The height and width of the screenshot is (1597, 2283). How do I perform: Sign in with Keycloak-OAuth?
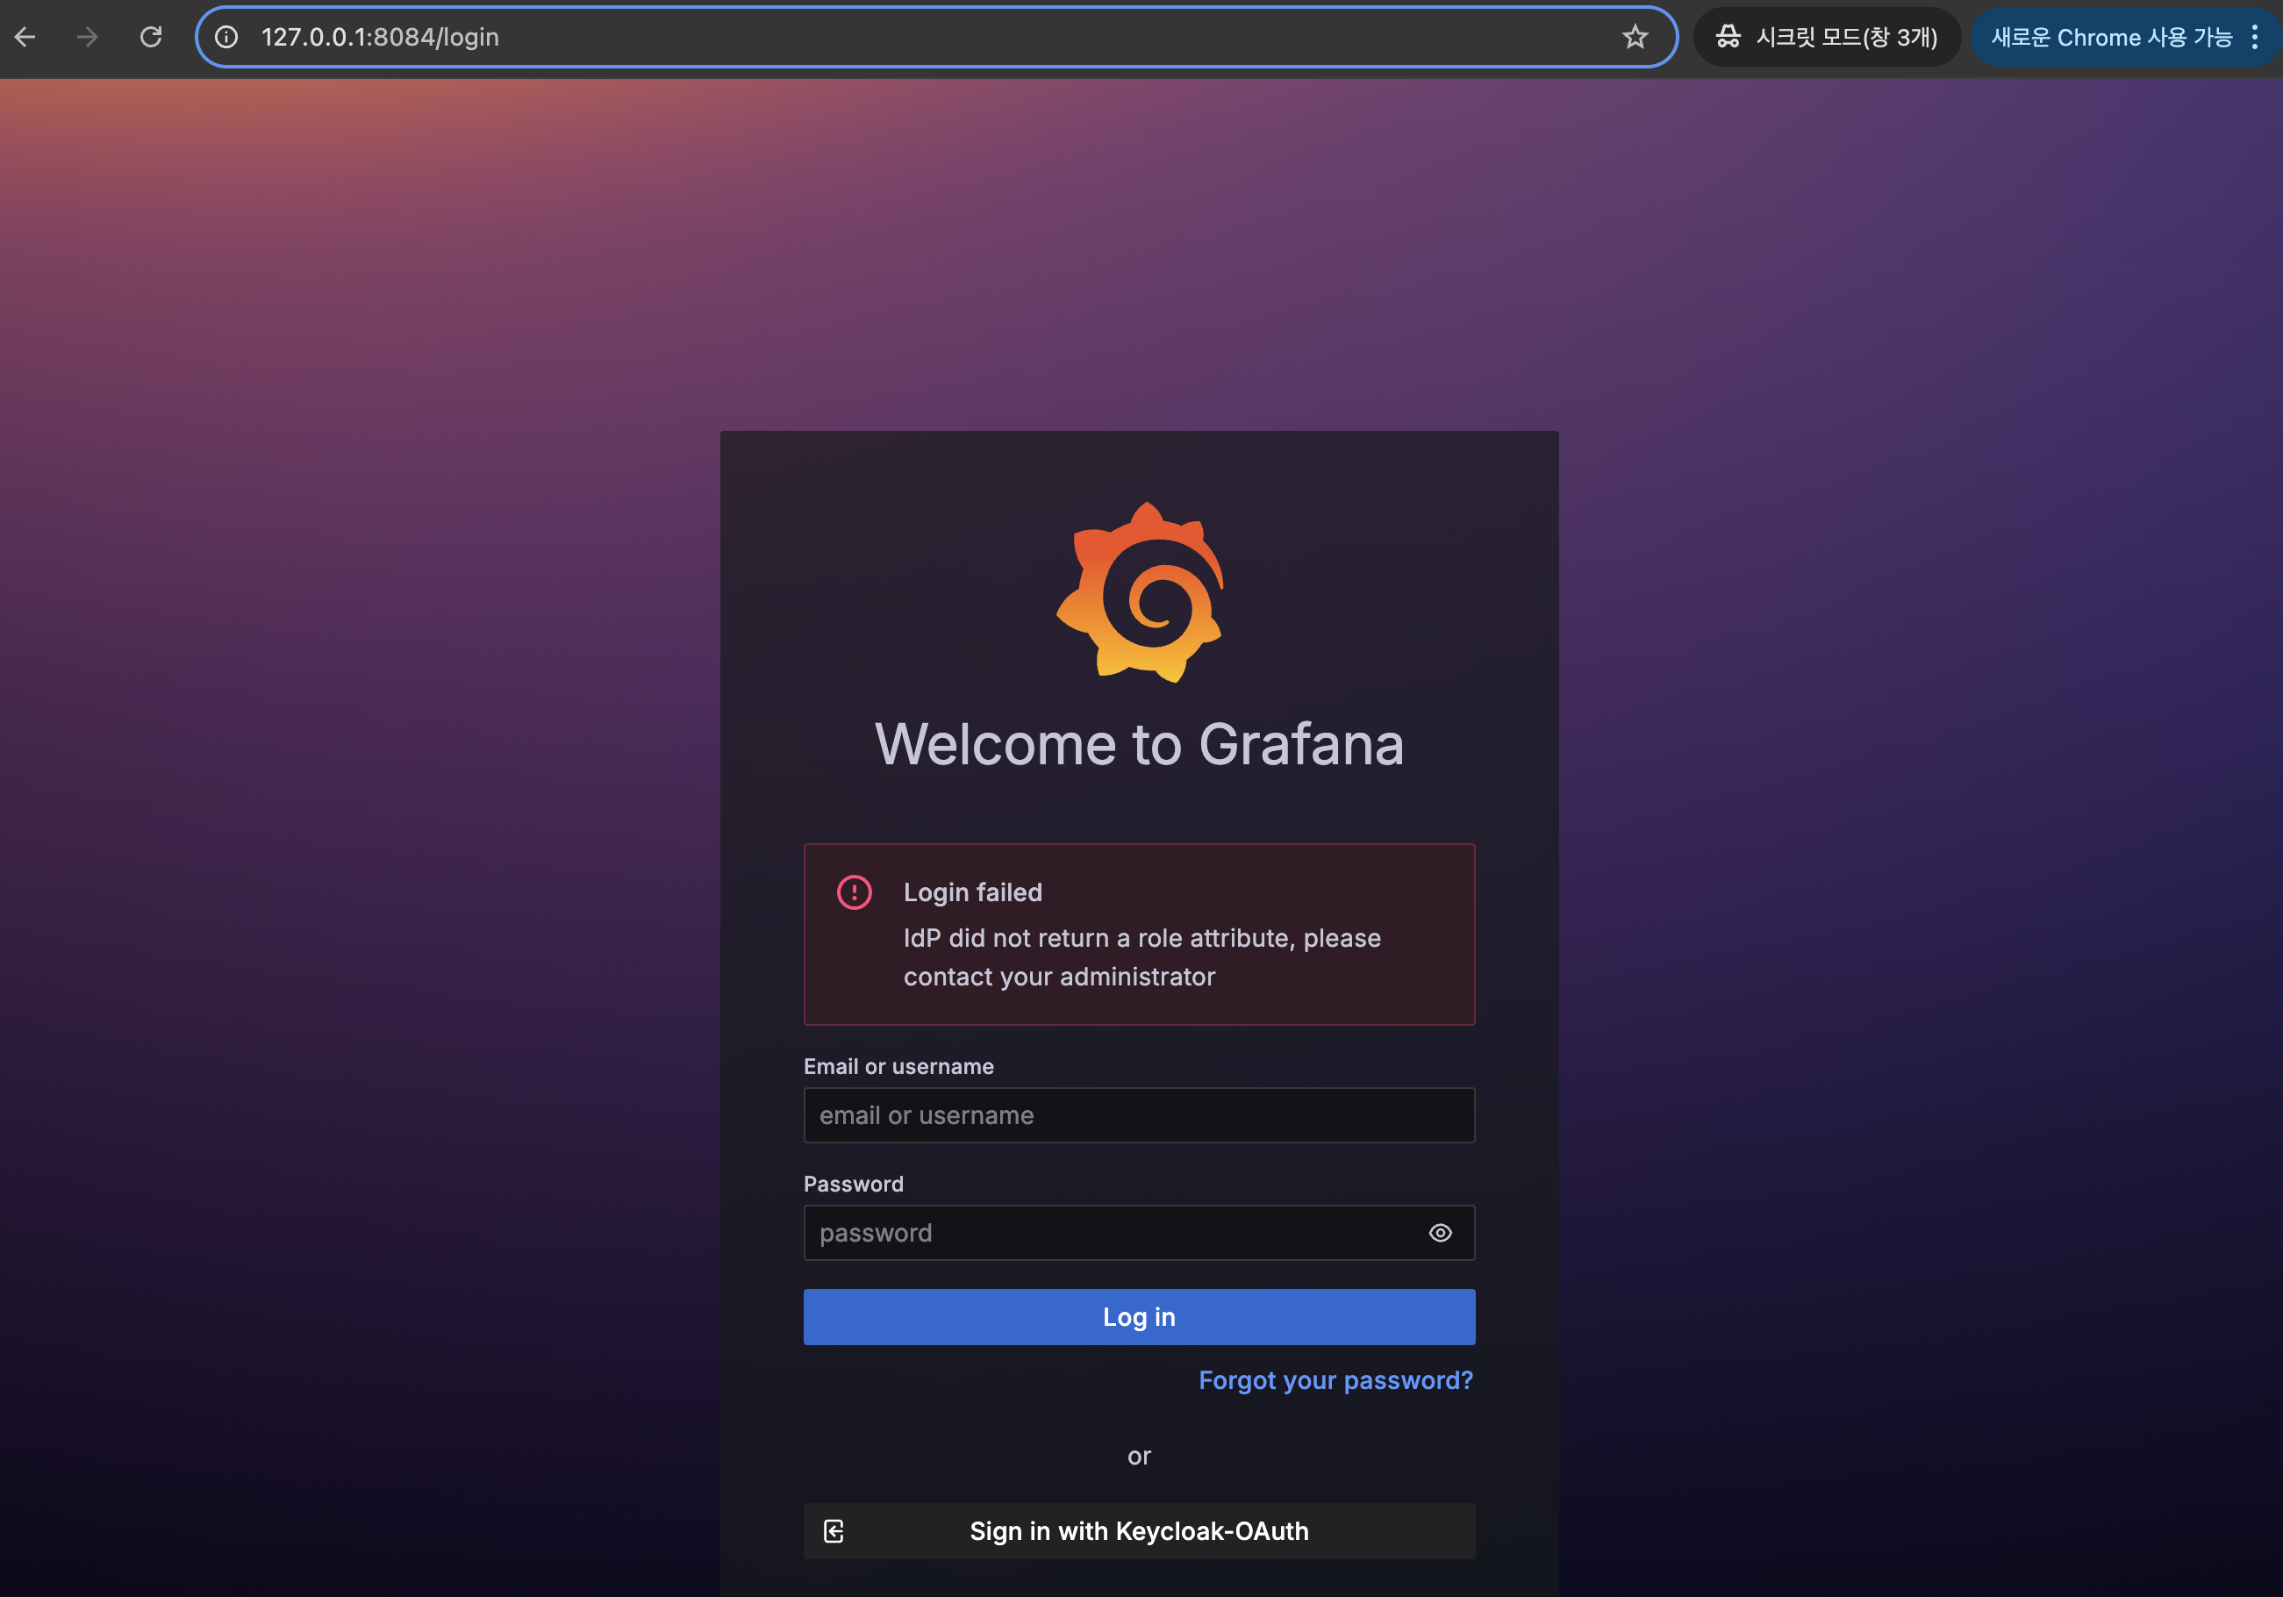[1139, 1531]
